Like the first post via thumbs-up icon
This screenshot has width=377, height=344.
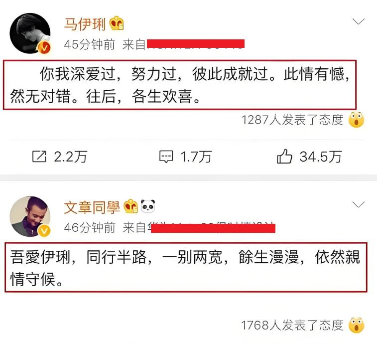point(284,156)
